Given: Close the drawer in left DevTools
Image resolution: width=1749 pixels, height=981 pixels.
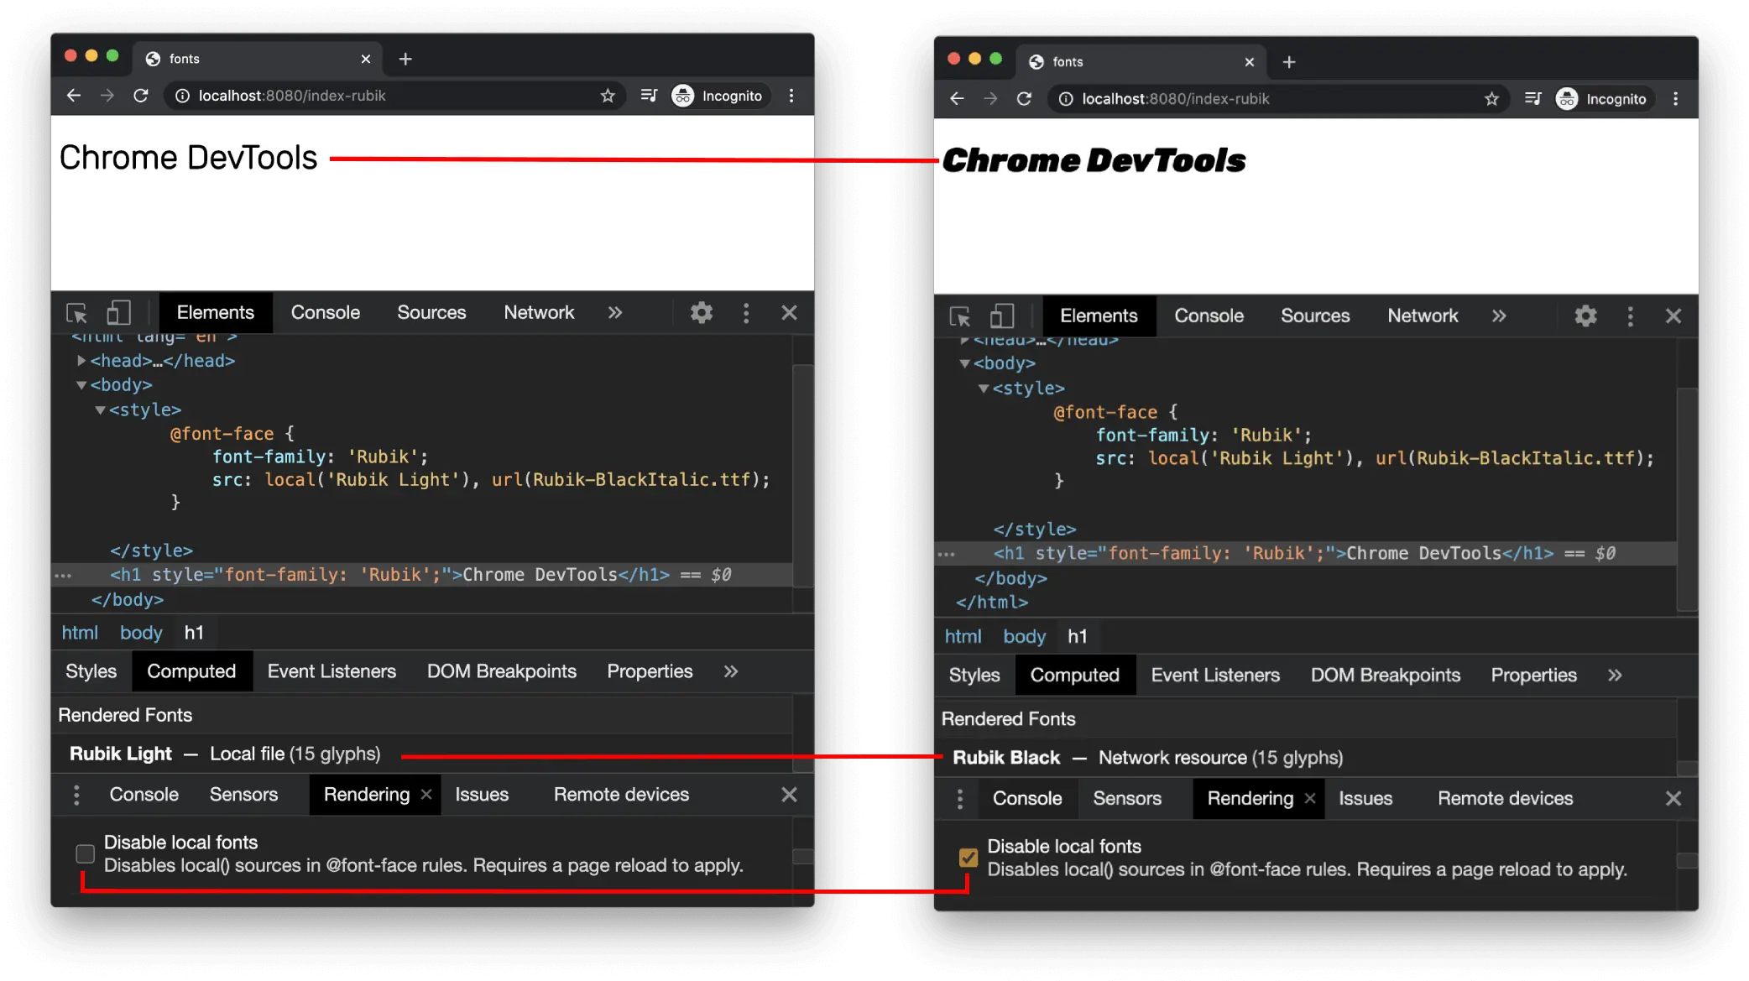Looking at the screenshot, I should coord(789,795).
